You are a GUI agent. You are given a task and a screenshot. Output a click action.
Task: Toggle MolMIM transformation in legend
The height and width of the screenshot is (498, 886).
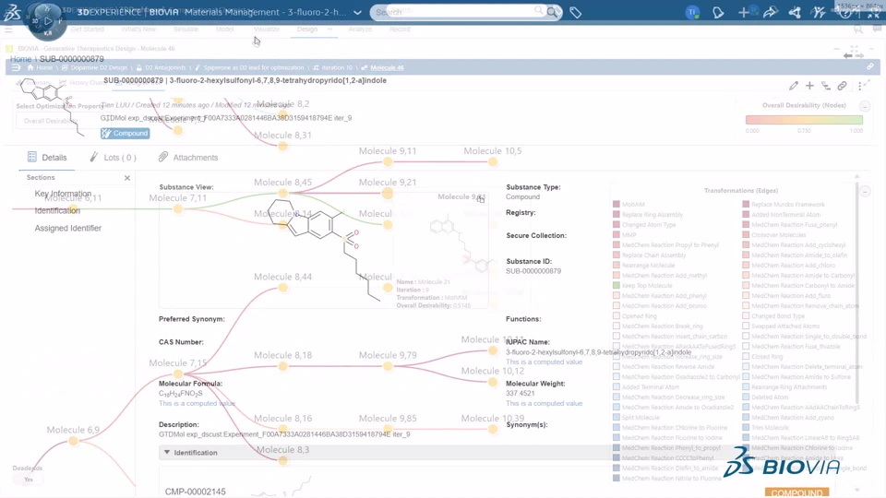pyautogui.click(x=616, y=205)
